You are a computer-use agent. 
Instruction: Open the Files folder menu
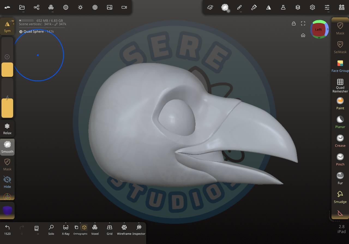click(22, 7)
